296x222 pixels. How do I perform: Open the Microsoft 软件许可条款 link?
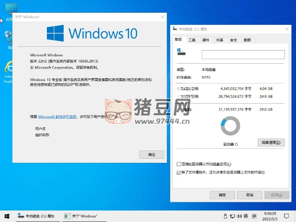58,117
